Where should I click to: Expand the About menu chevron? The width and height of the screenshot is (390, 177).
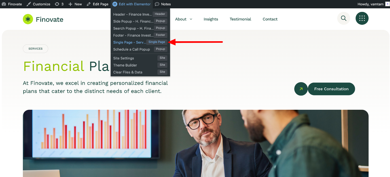191,19
